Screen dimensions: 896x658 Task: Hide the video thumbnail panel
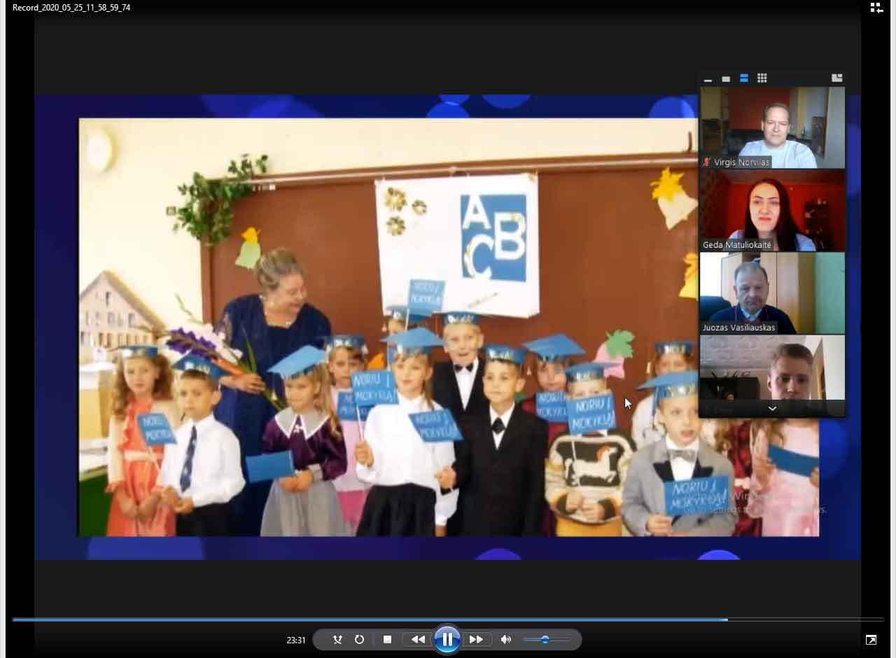coord(708,78)
